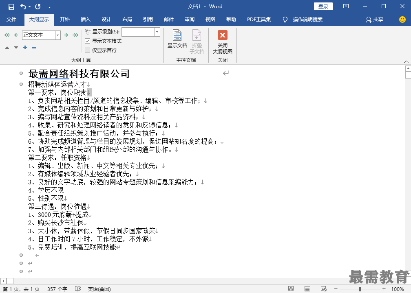Promote to Heading 1 double-left arrow
Screen dimensions: 411x293
[x=7, y=35]
